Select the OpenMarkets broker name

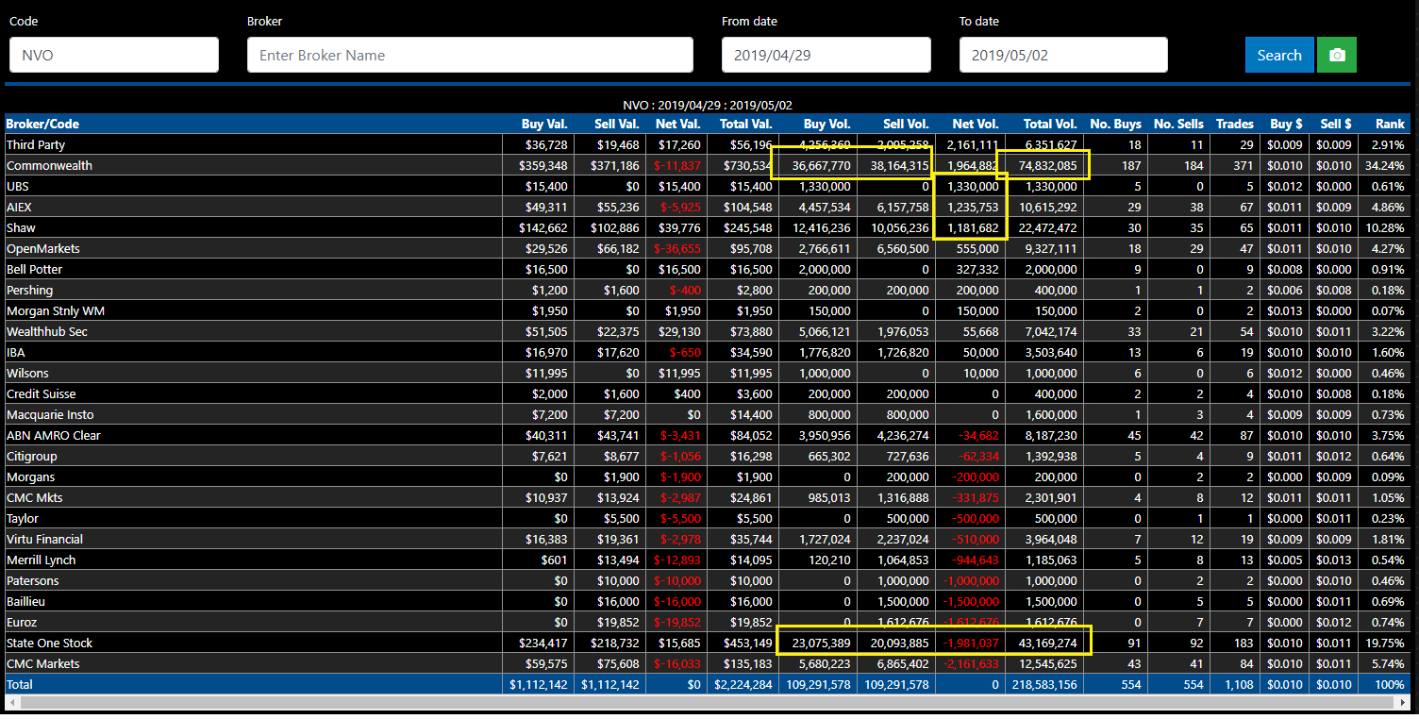[43, 248]
